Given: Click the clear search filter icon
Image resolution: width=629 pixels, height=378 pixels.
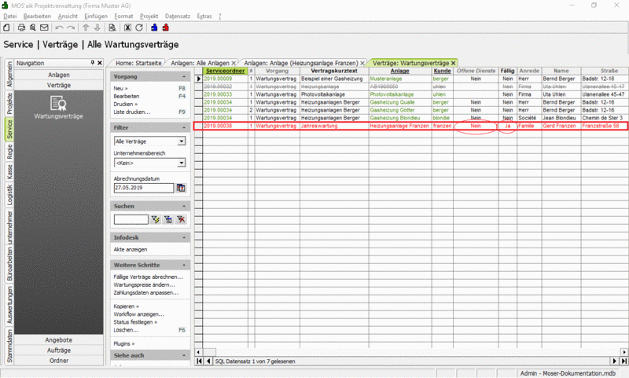Looking at the screenshot, I should pos(182,219).
